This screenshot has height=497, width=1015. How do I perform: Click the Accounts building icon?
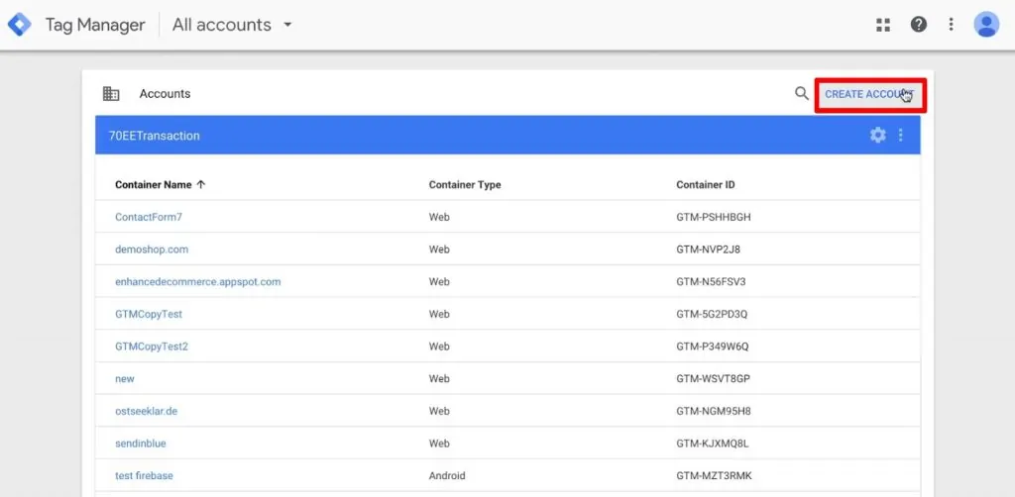pyautogui.click(x=111, y=94)
